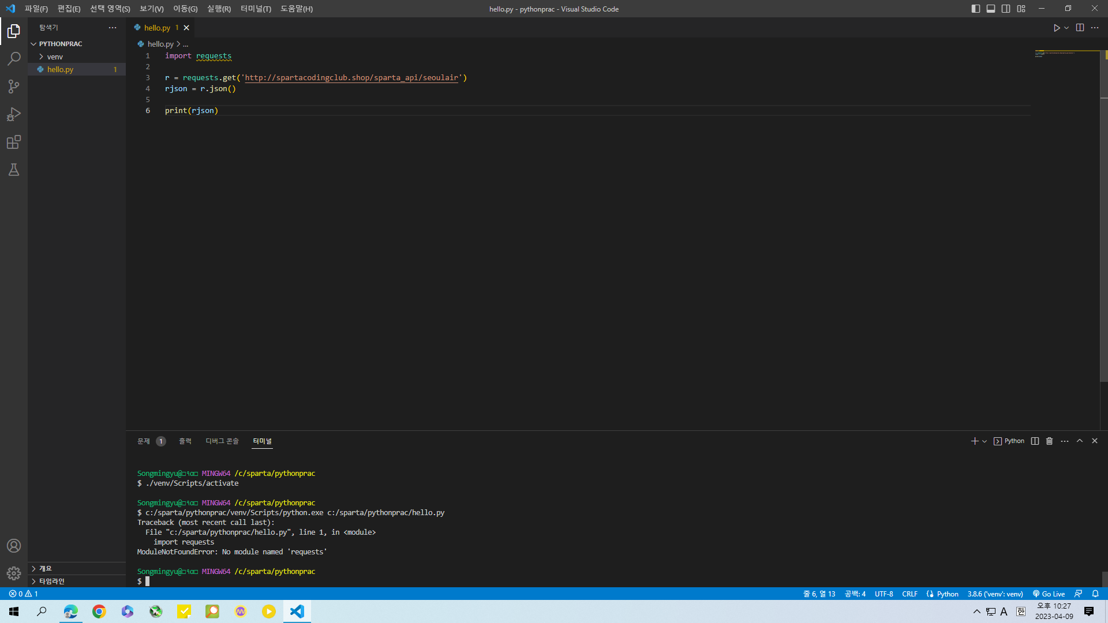Open the Testing flask view
The height and width of the screenshot is (623, 1108).
(14, 170)
